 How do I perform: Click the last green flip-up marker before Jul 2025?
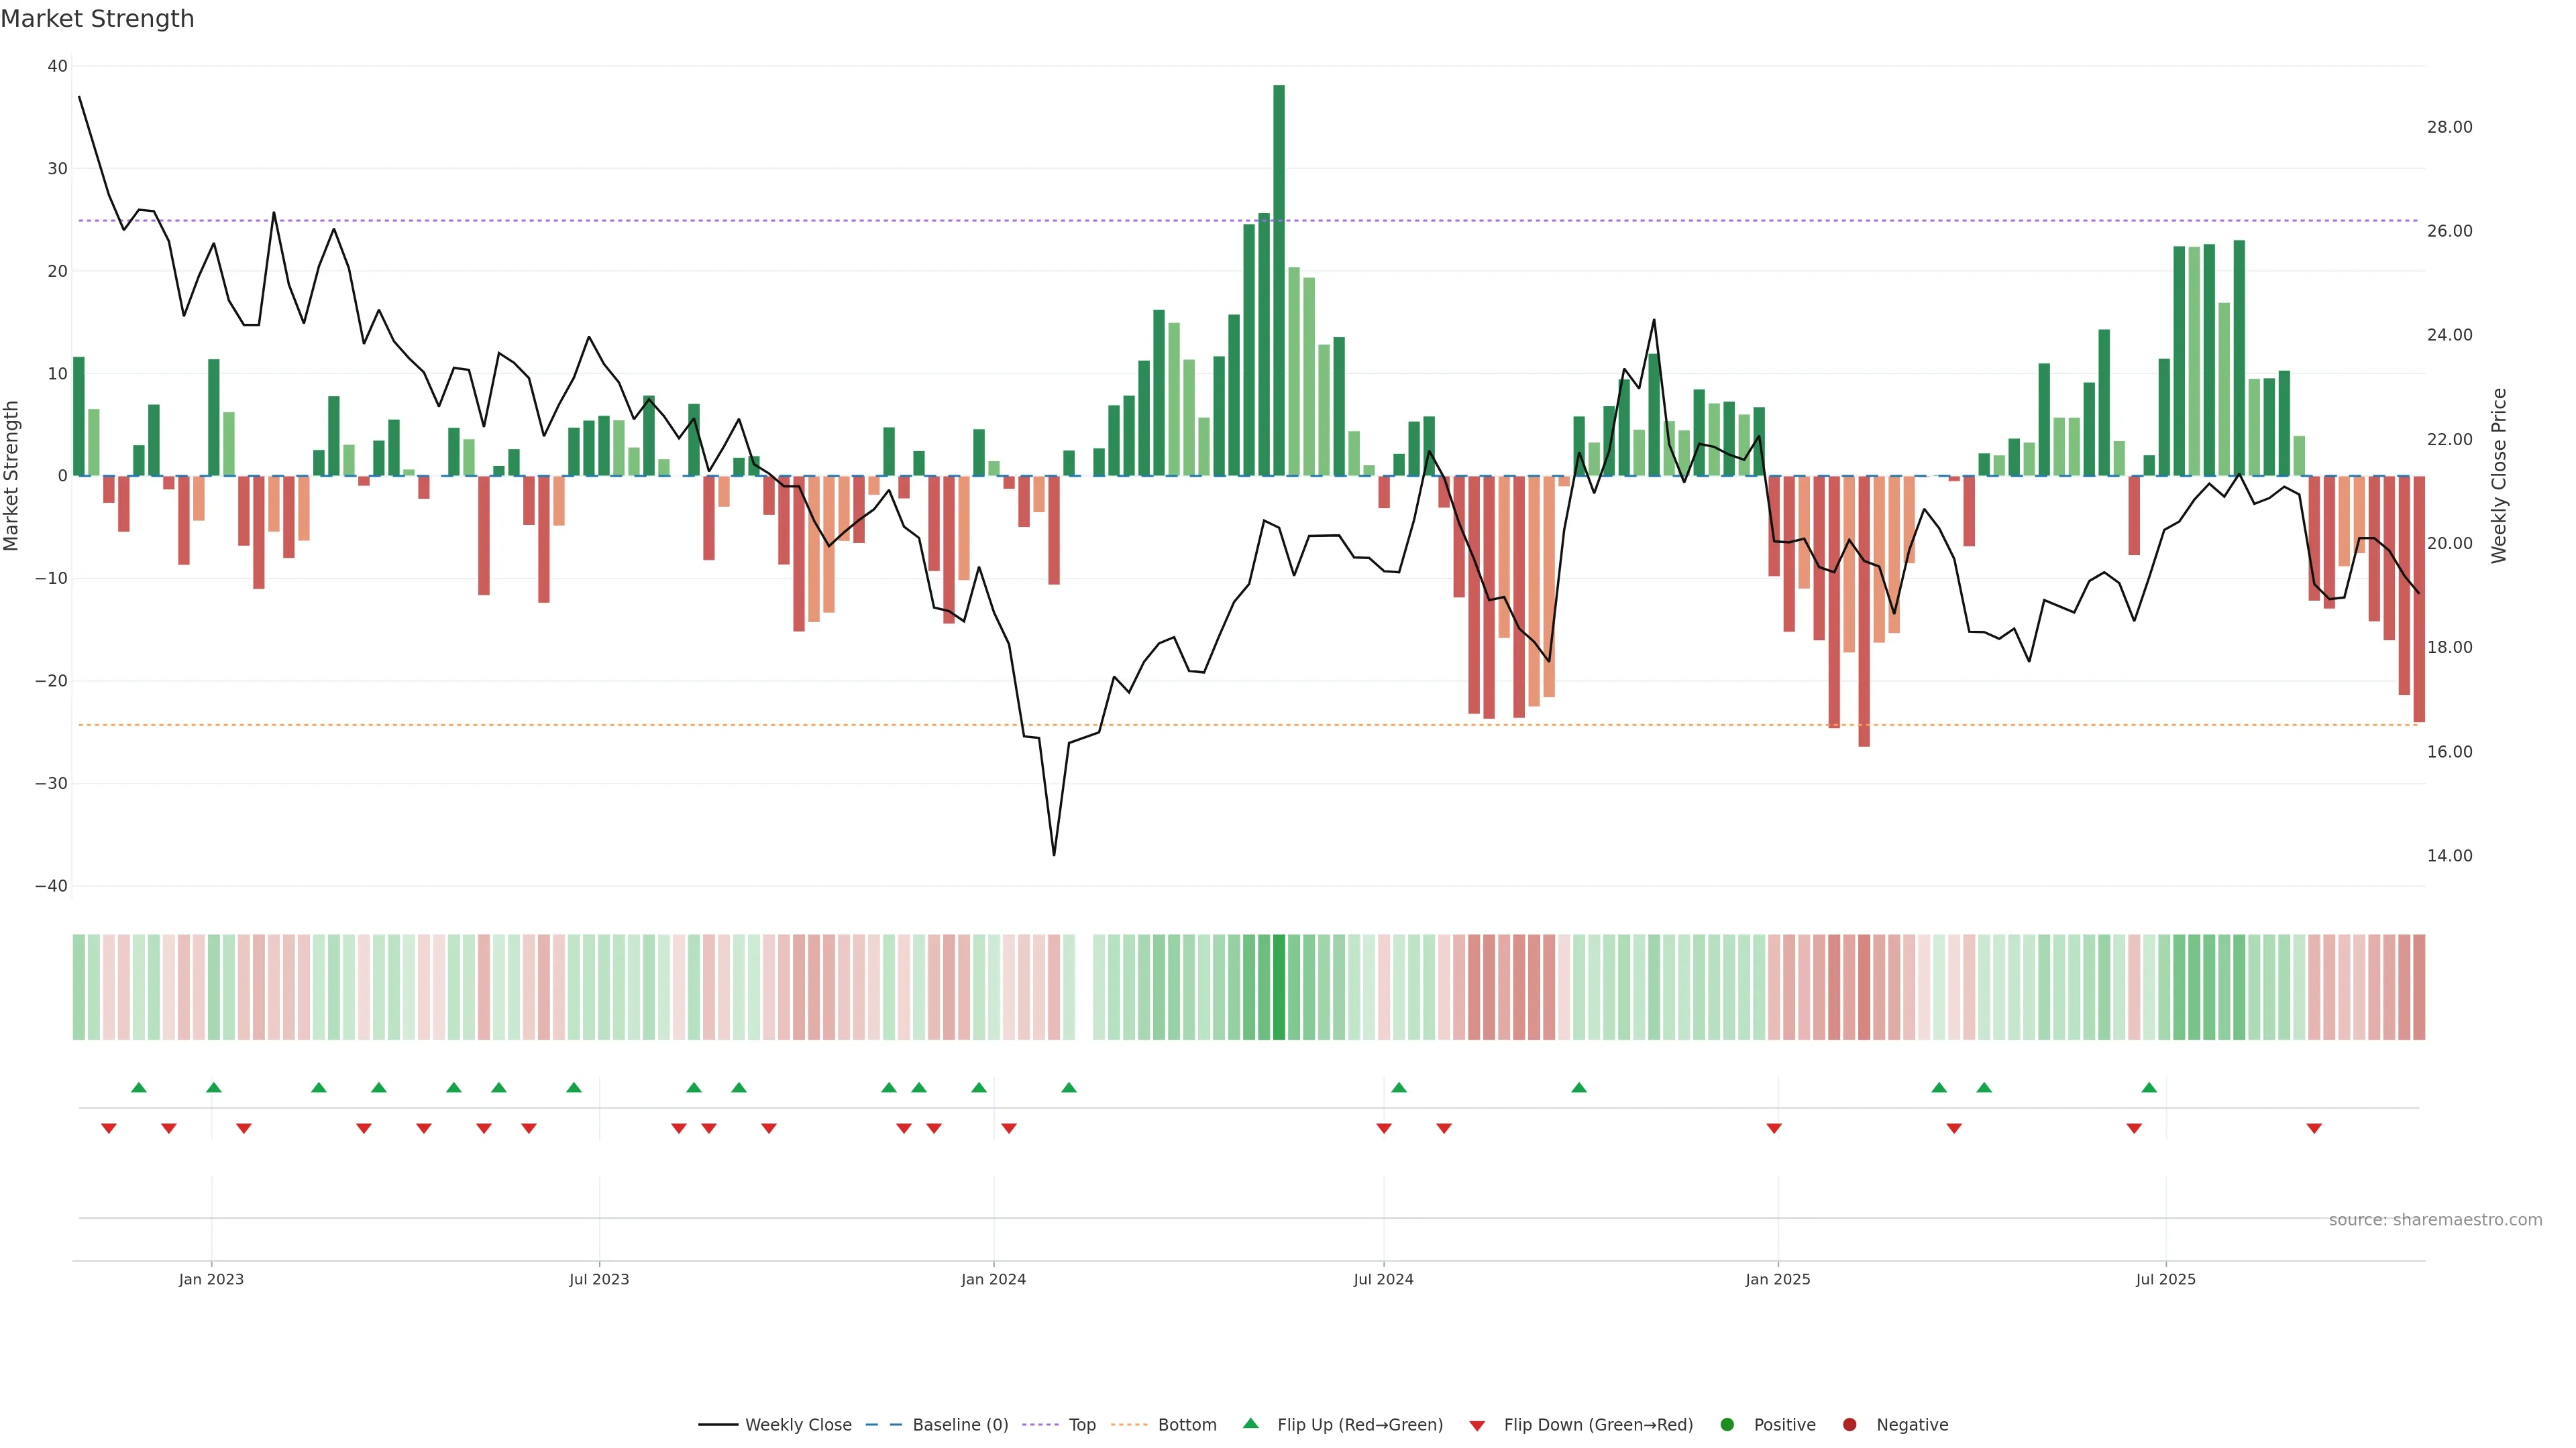[x=2149, y=1087]
